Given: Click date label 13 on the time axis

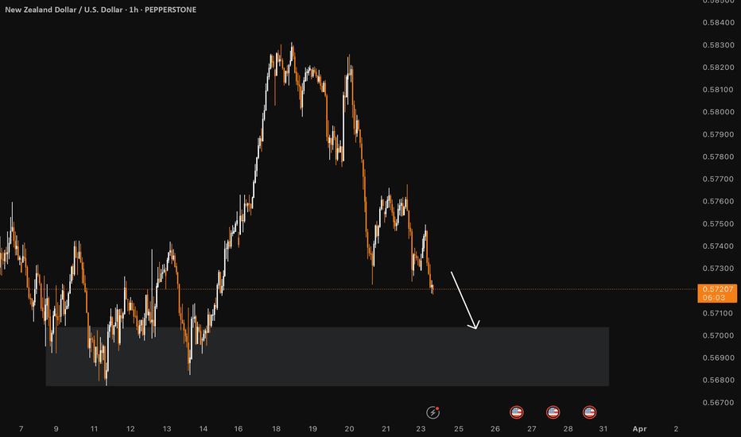Looking at the screenshot, I should point(167,429).
